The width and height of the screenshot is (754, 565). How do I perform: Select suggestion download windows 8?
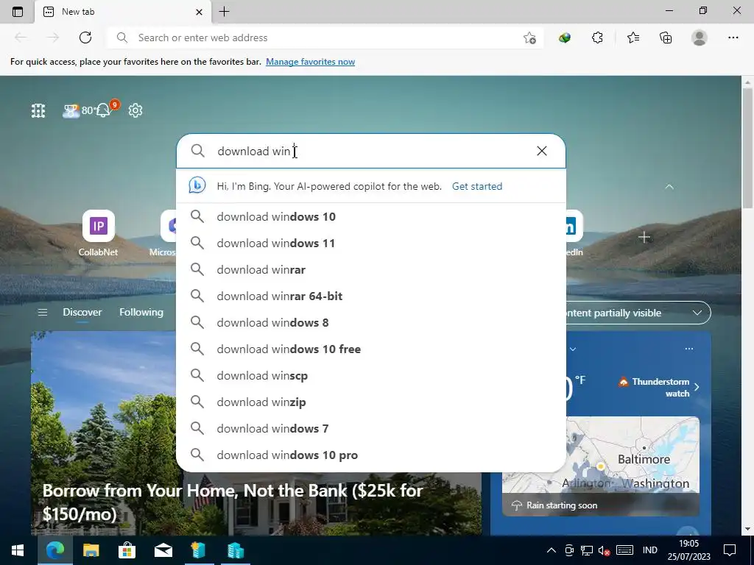coord(371,322)
